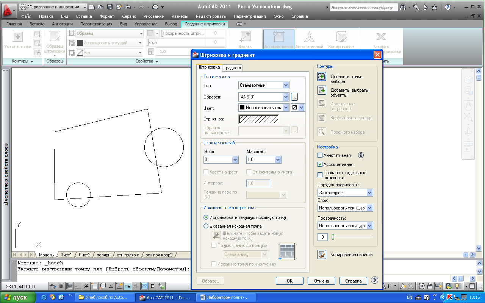Open the Рисование menu
Screen dimensions: 485x303
click(153, 16)
